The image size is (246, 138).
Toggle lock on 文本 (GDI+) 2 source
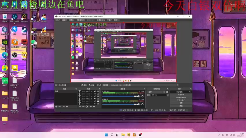point(98,101)
